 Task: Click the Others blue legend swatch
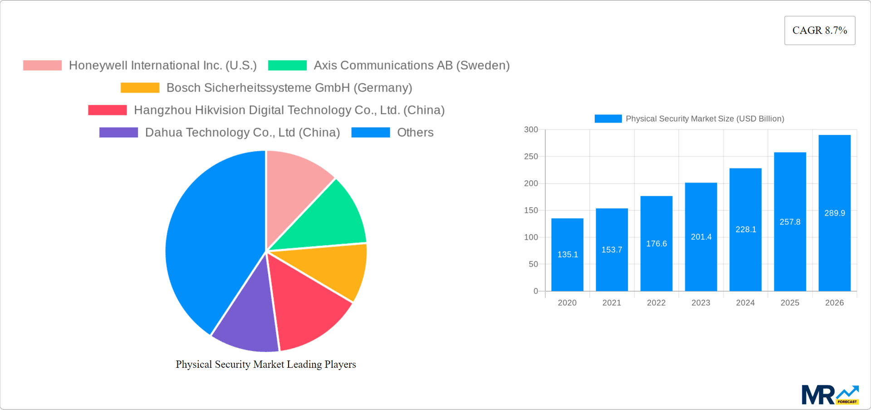coord(371,133)
